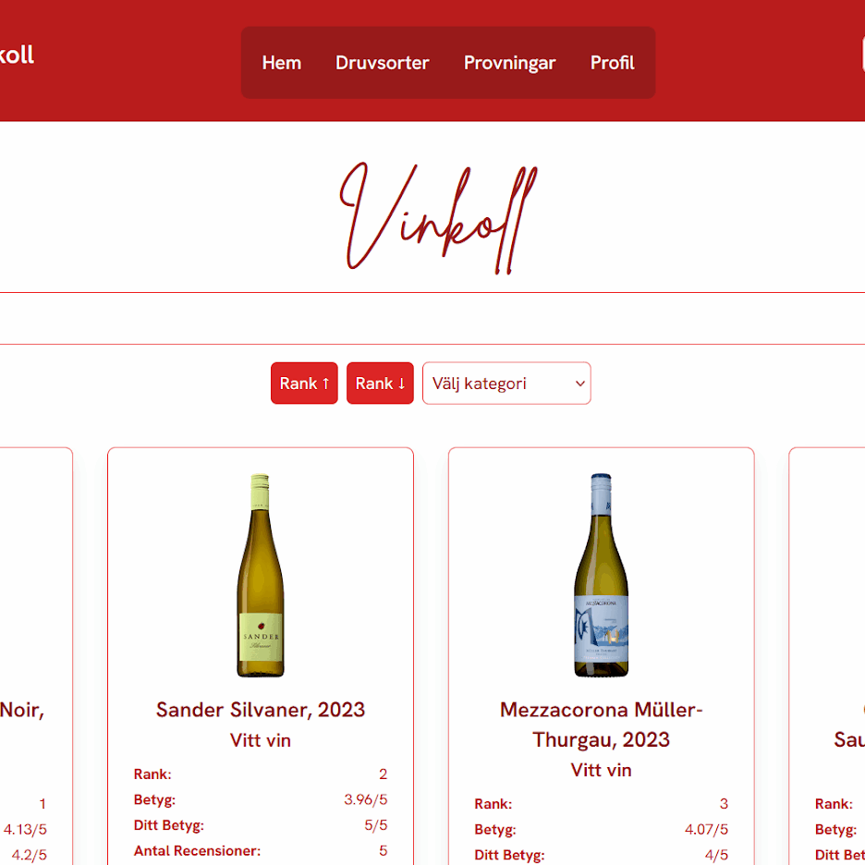865x865 pixels.
Task: Click Antal Recensioner row on Sander card
Action: tap(261, 850)
